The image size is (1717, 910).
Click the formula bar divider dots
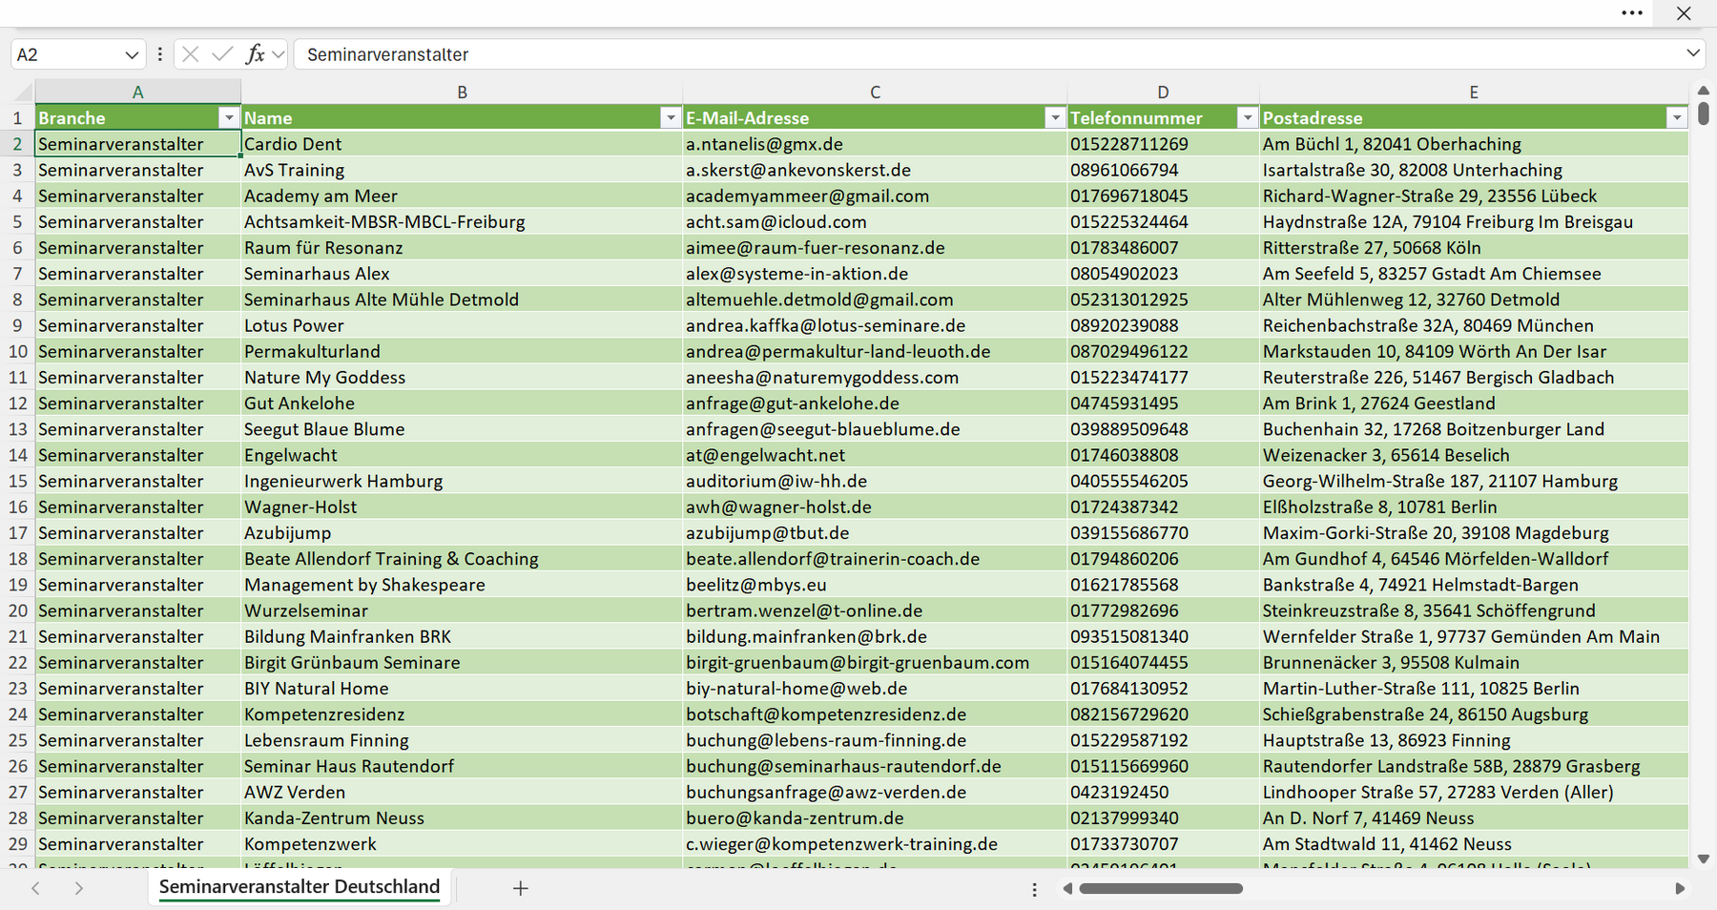(159, 54)
